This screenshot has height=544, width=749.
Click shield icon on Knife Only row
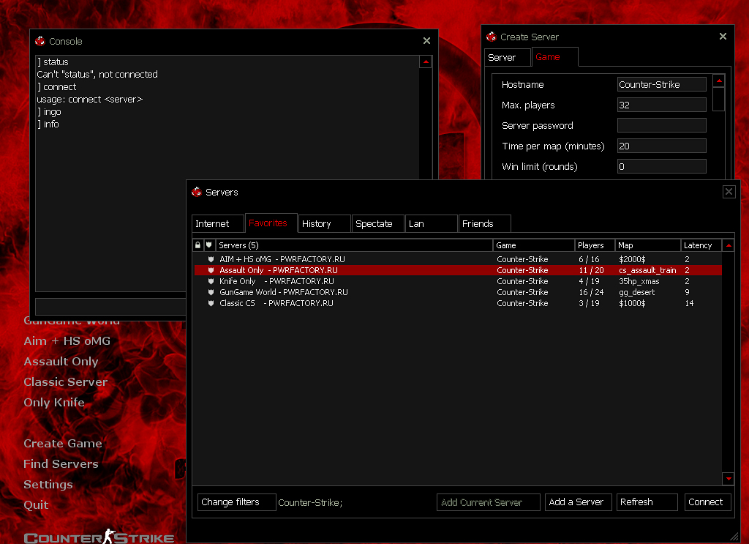(x=211, y=281)
